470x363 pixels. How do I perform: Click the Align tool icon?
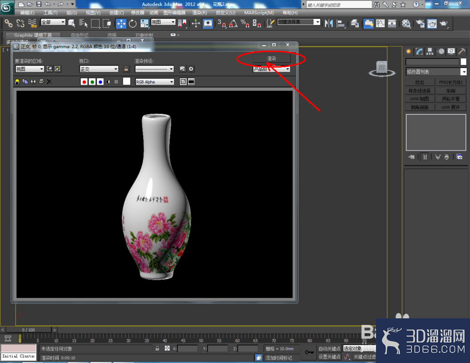coord(340,23)
